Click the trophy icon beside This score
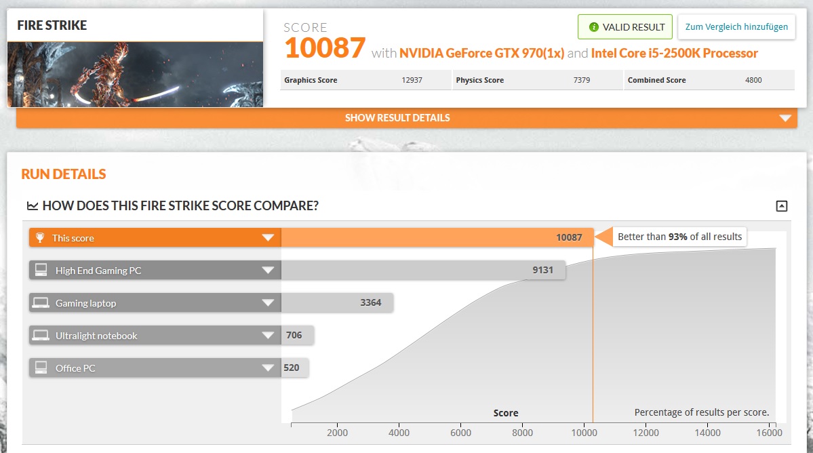 40,237
